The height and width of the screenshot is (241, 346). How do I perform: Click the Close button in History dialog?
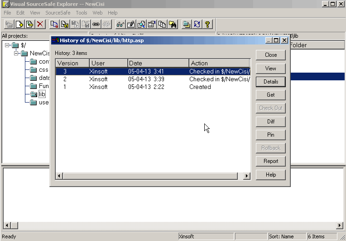pos(271,55)
